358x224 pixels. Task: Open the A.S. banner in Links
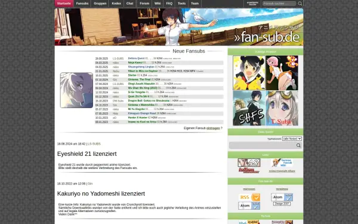[x=249, y=162]
